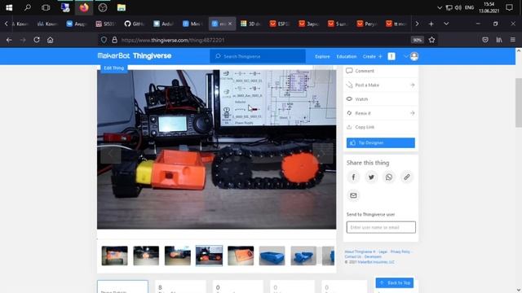Open the Firefox hamburger application menu
This screenshot has width=522, height=293.
click(513, 40)
